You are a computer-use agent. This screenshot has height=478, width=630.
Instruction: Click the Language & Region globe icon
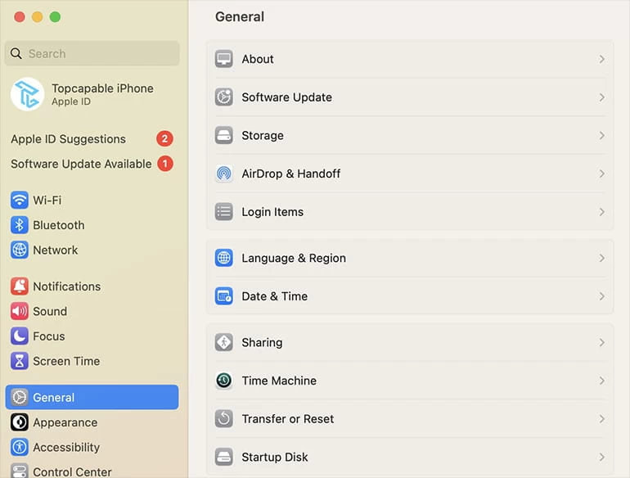pos(223,258)
